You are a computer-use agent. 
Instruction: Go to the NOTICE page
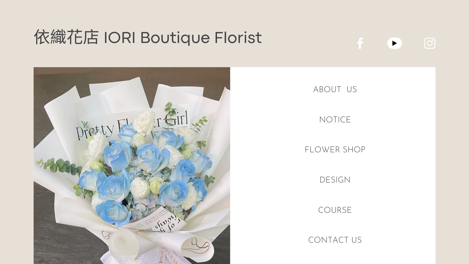click(335, 120)
